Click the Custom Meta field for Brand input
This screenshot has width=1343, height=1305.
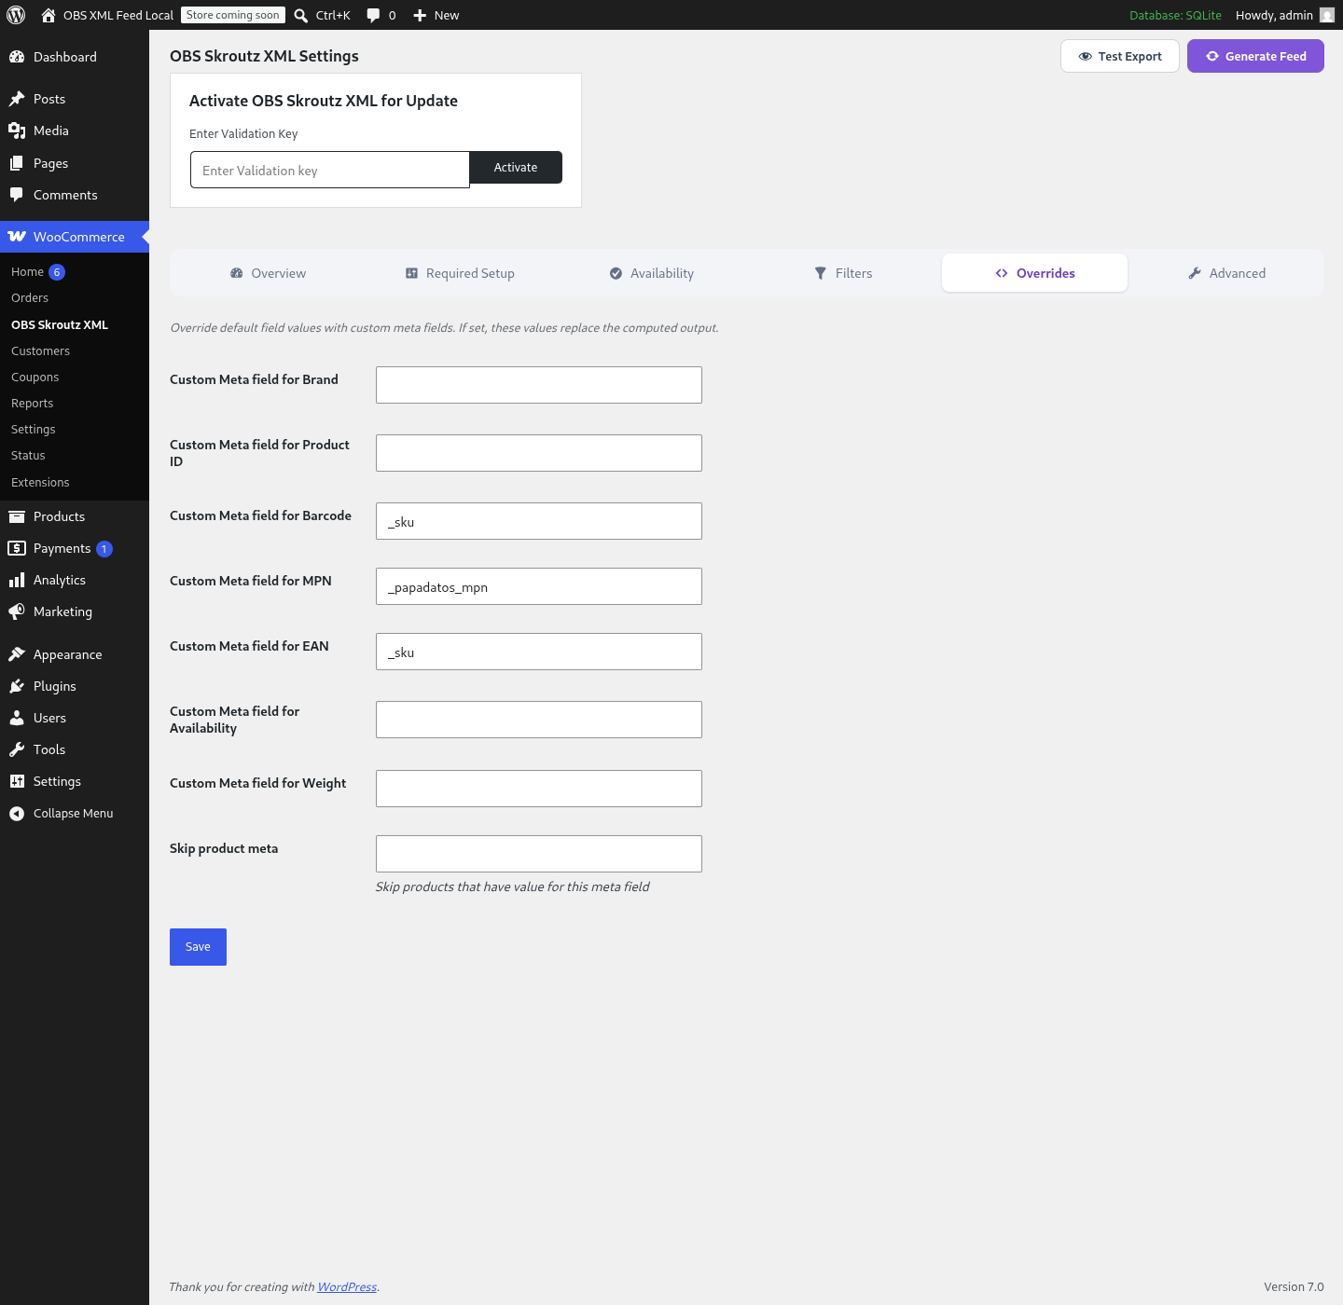click(539, 385)
